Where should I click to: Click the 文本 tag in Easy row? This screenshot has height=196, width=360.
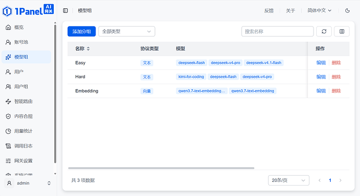[x=147, y=63]
